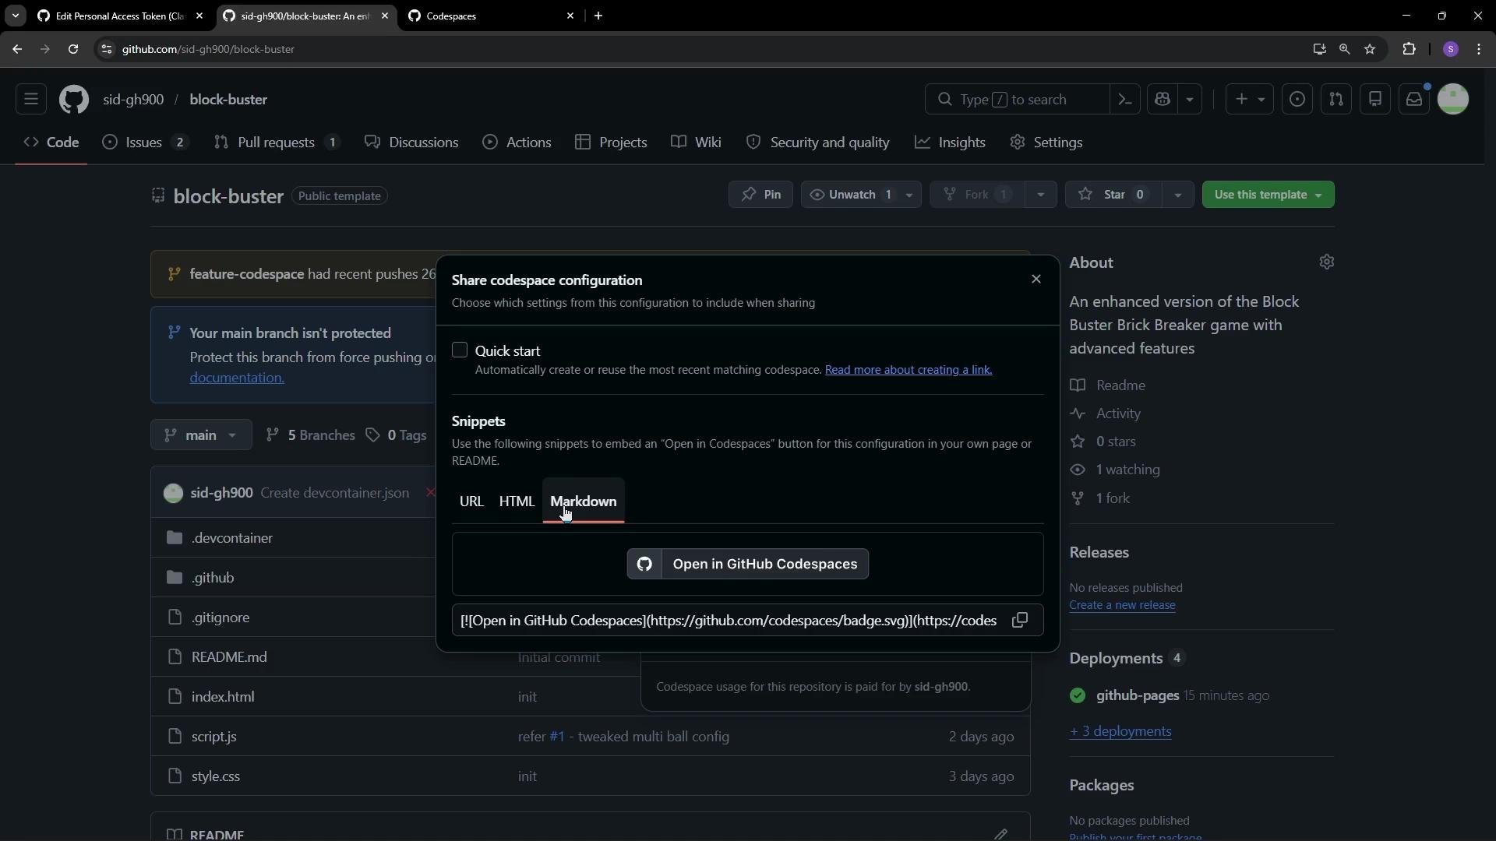Focus the Type / to search box
This screenshot has width=1496, height=841.
click(1017, 100)
